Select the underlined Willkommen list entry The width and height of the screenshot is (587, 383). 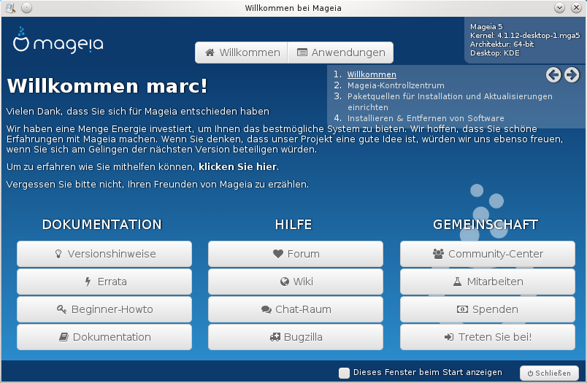372,74
